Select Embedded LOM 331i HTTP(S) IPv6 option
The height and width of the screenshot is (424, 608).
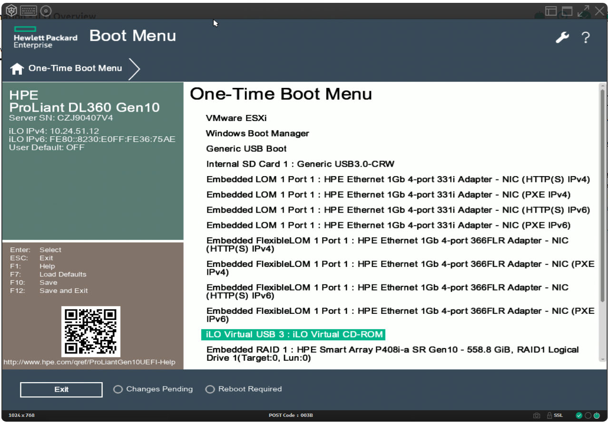(398, 210)
